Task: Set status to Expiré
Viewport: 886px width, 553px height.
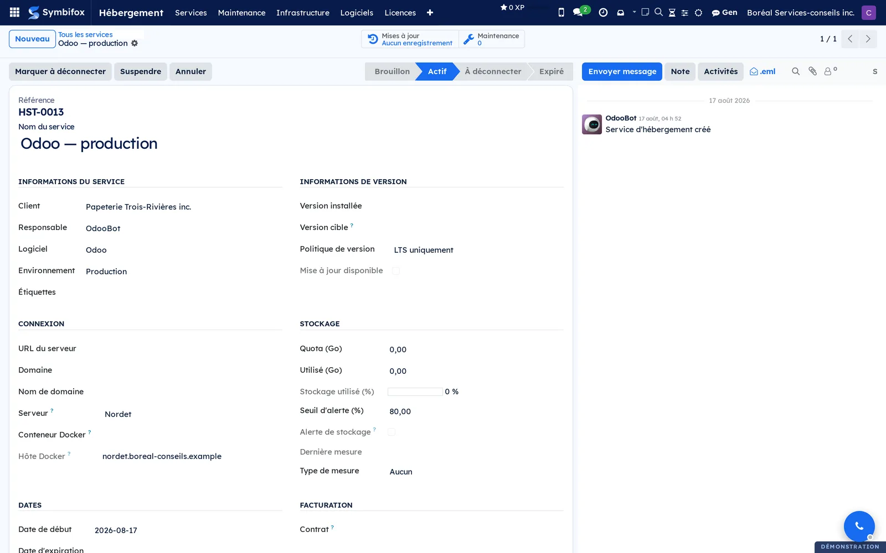Action: click(x=552, y=71)
